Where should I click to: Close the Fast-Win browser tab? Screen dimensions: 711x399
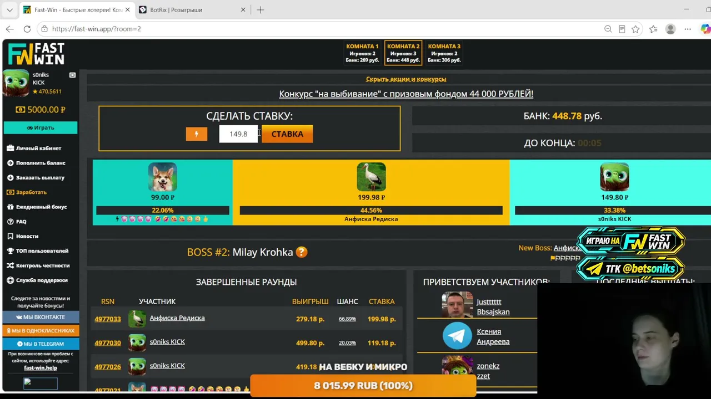coord(127,10)
